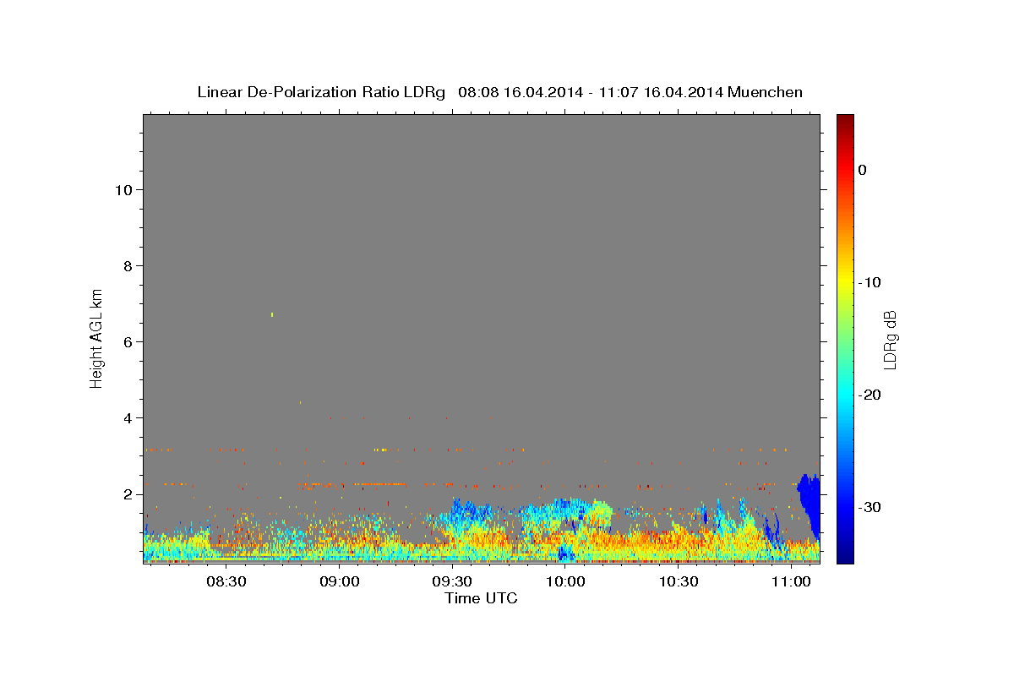Click the dark red top of colorbar
Image resolution: width=1014 pixels, height=676 pixels.
(x=845, y=120)
